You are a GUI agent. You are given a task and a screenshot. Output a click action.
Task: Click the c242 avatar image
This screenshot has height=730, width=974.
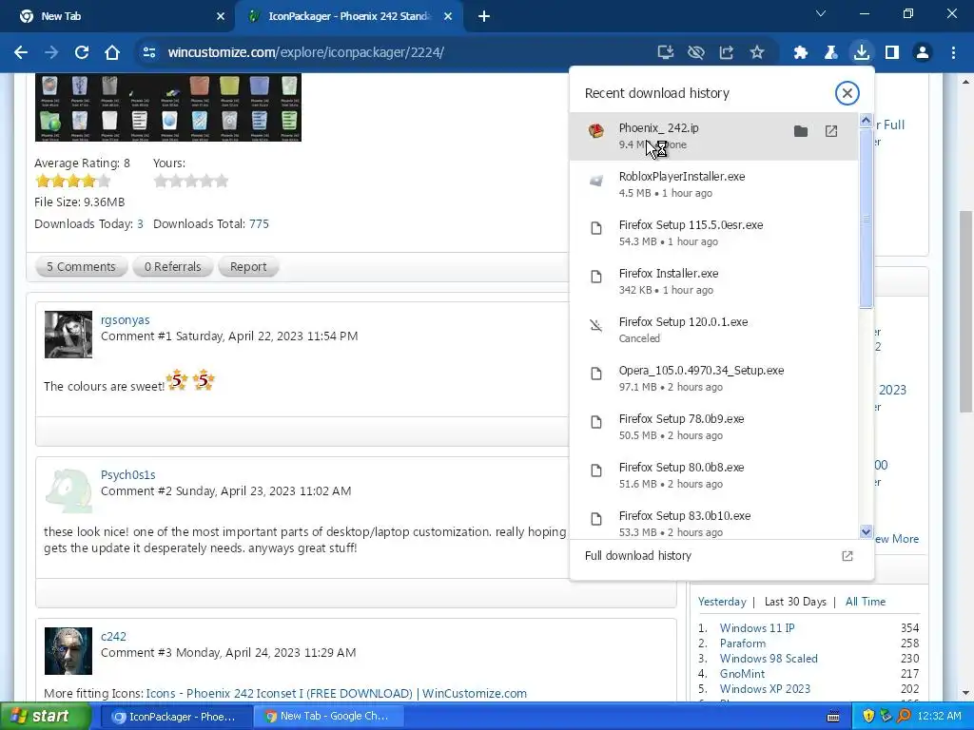(x=68, y=651)
